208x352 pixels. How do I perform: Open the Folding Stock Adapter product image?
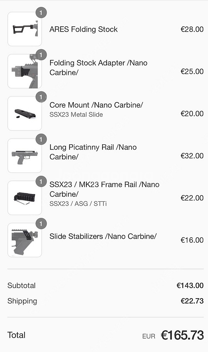(x=25, y=71)
